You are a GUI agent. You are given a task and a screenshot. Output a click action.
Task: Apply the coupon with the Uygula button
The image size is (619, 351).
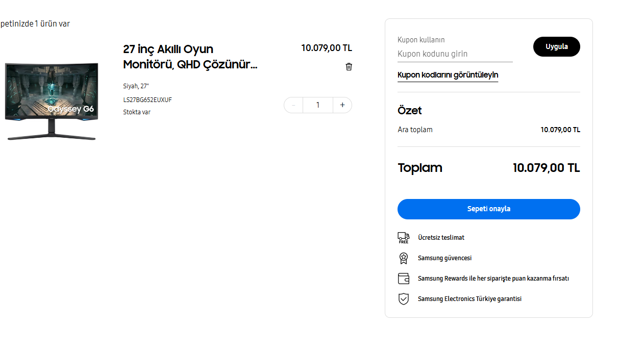point(557,46)
